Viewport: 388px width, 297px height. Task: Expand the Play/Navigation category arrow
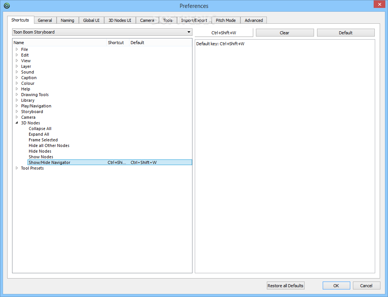pyautogui.click(x=17, y=106)
